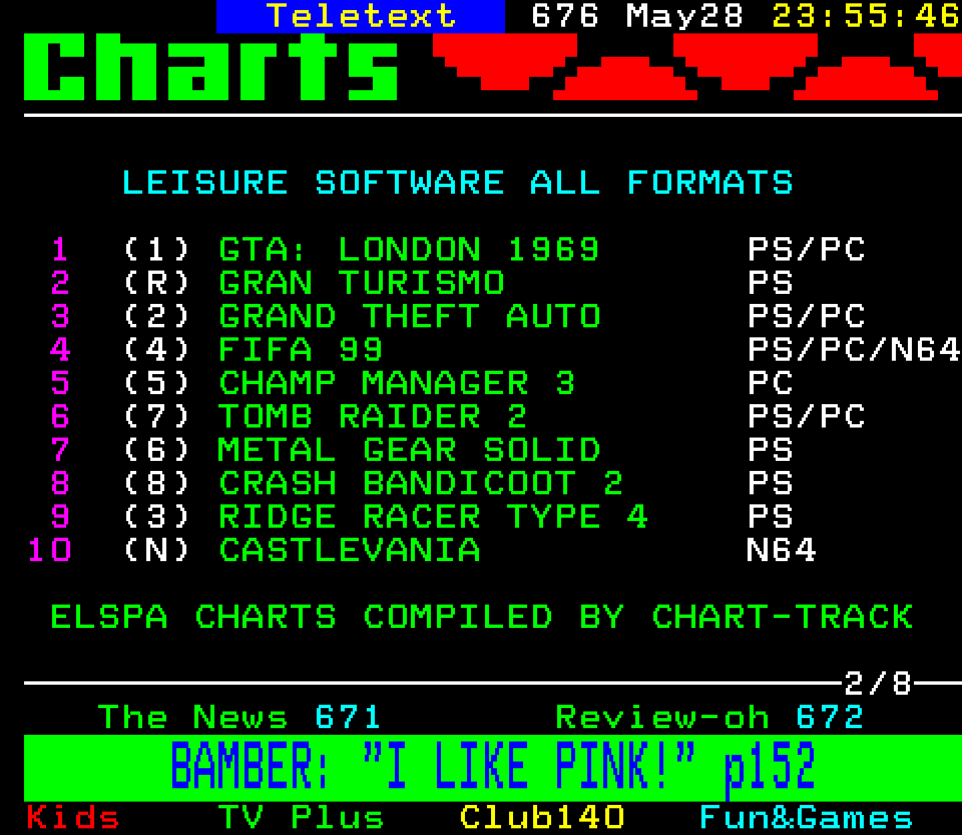Select the (R) re-entry marker for Gran Turismo
The width and height of the screenshot is (962, 835).
(155, 283)
